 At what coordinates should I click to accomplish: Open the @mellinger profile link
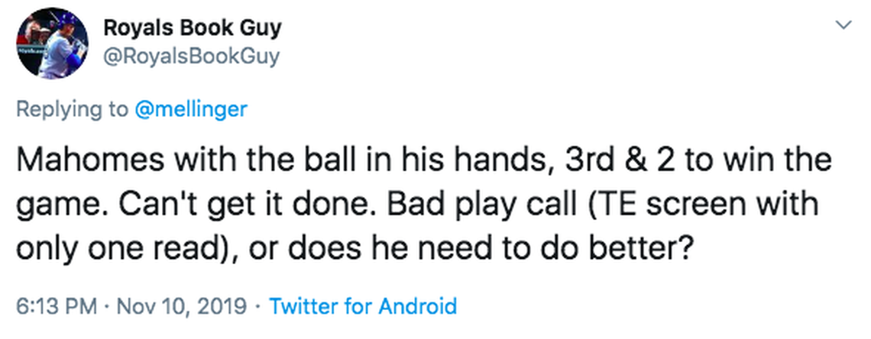point(190,109)
